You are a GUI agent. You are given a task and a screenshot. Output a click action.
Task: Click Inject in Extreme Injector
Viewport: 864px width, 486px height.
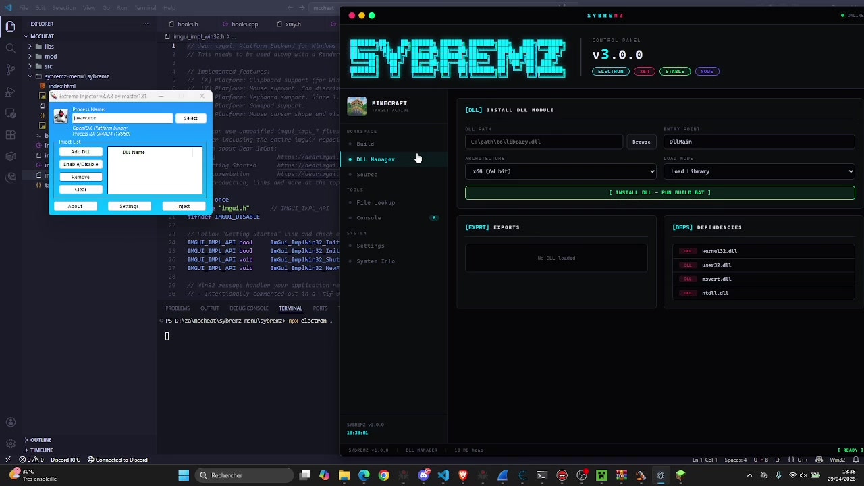[184, 206]
